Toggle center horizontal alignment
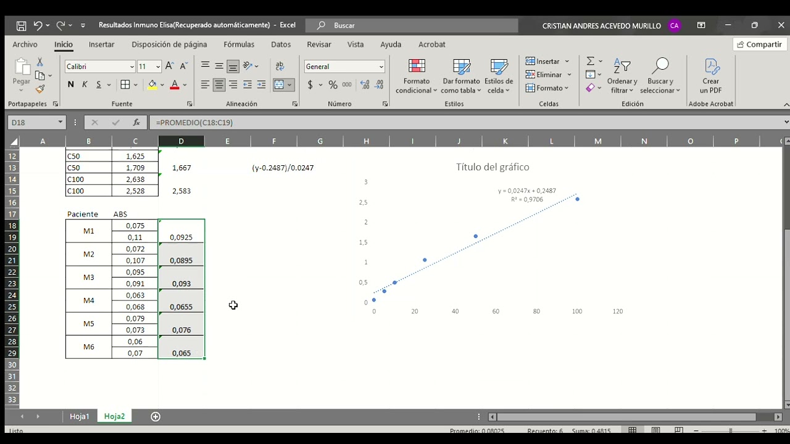 219,84
